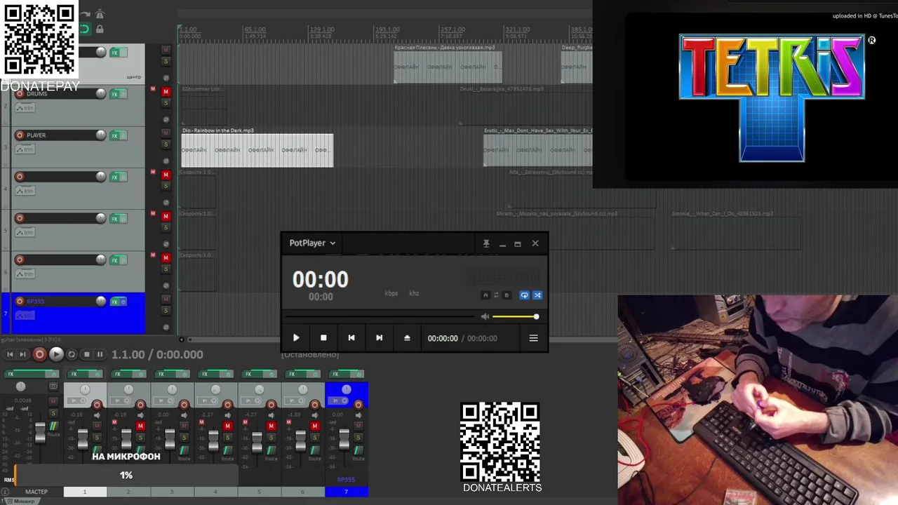Toggle phase invert on DRUMS track

click(x=166, y=119)
